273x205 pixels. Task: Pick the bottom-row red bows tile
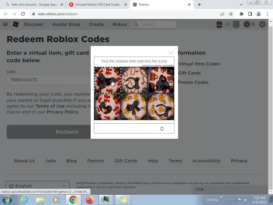[107, 107]
